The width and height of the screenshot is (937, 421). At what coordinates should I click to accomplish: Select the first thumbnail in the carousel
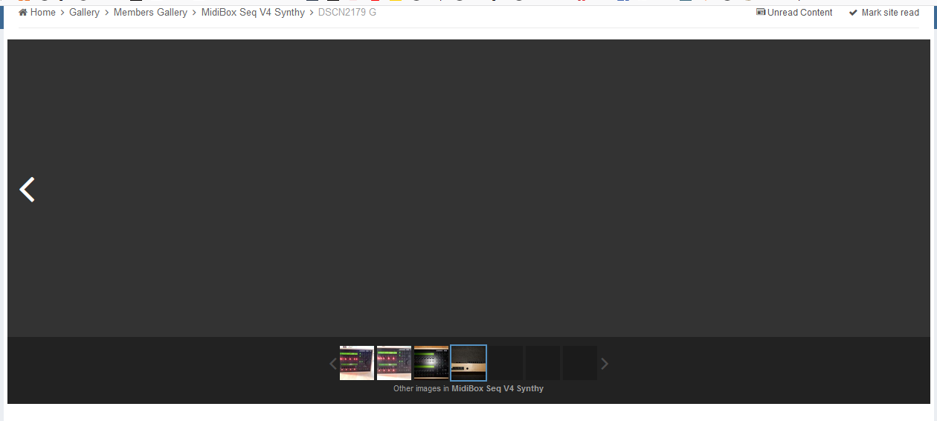[x=357, y=363]
